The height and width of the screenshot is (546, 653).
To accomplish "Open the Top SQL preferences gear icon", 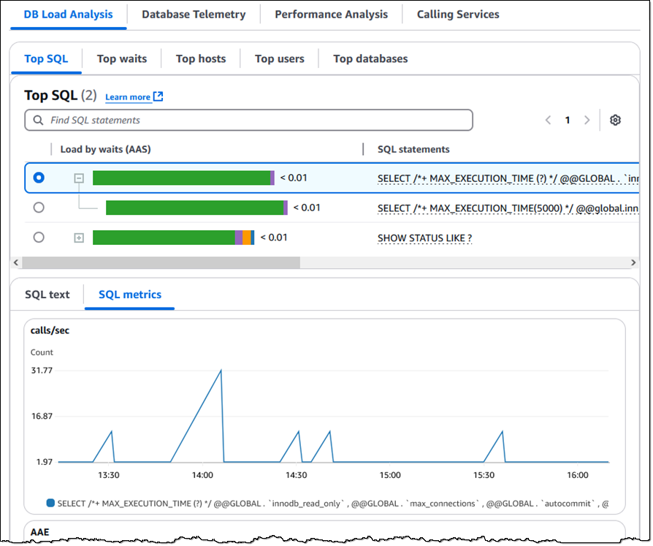I will tap(615, 120).
